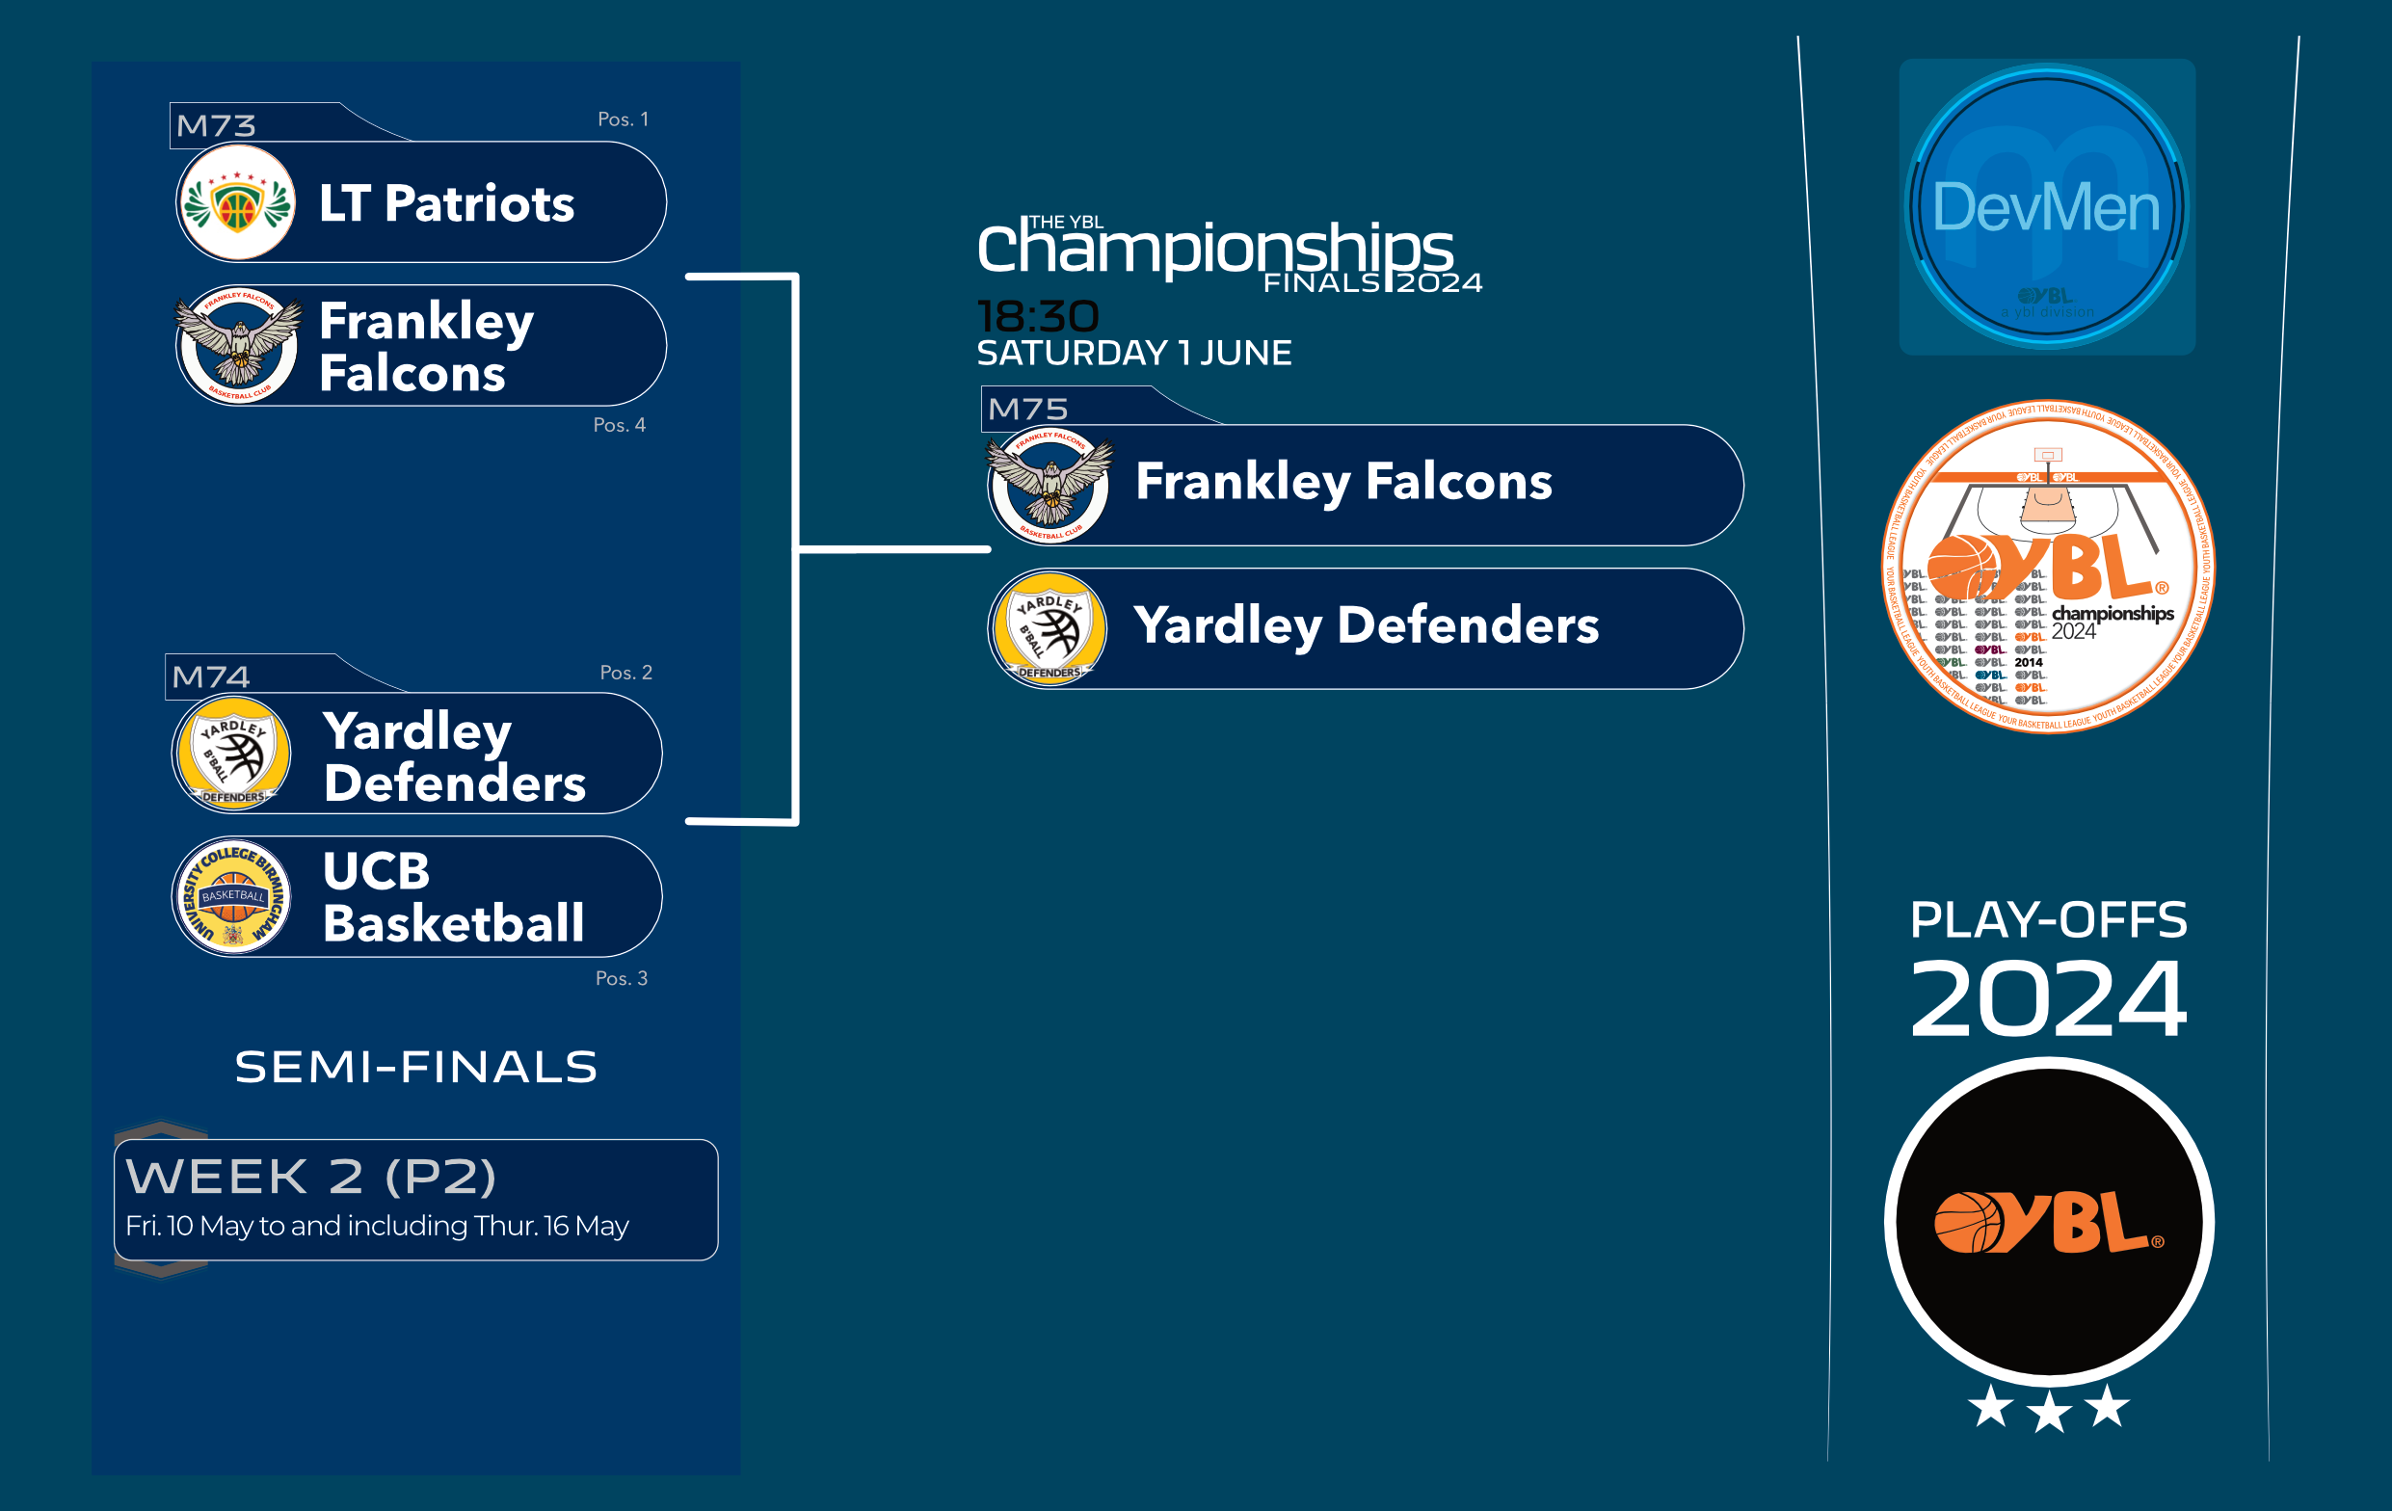Viewport: 2392px width, 1511px height.
Task: Click Frankley Falcons logo in final M75
Action: (x=1050, y=485)
